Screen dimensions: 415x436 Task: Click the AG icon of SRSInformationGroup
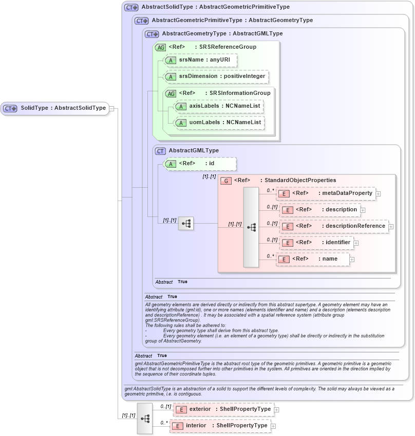[x=171, y=94]
